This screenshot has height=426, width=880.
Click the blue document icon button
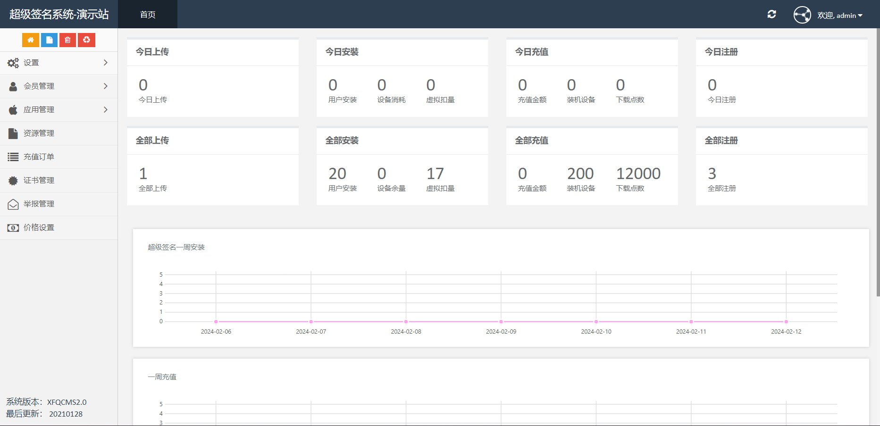click(x=49, y=40)
